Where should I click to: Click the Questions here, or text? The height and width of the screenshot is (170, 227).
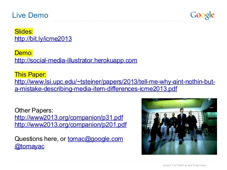[x=40, y=139]
